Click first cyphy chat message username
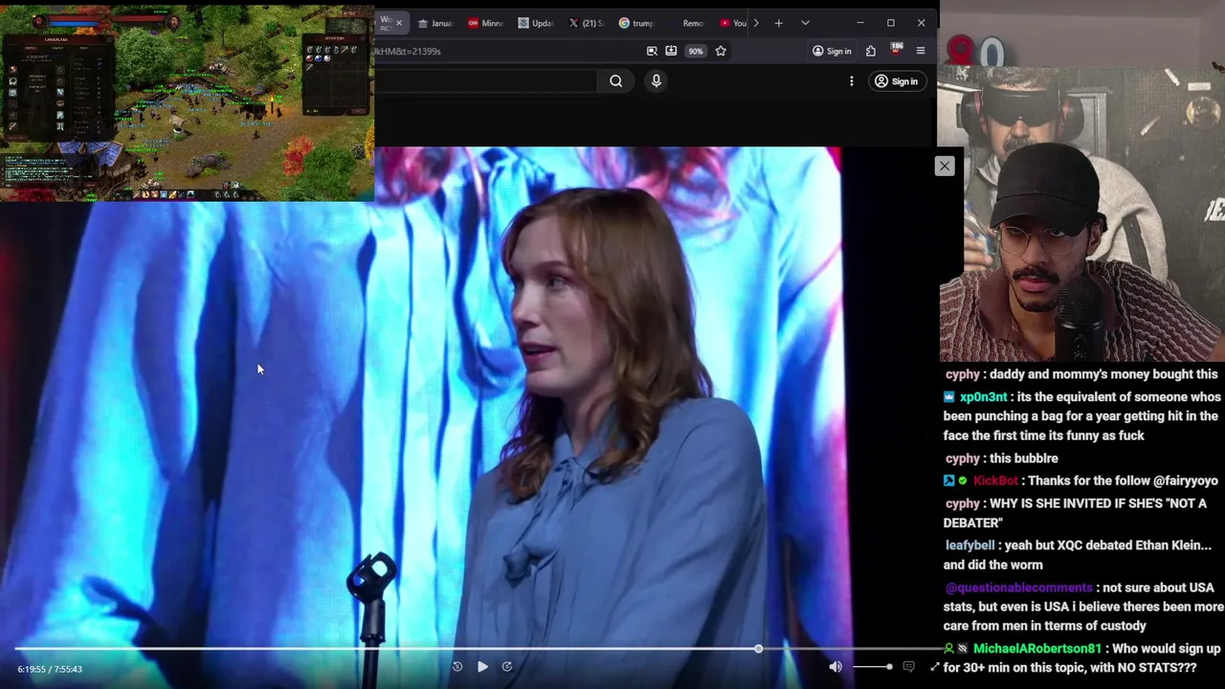Screen dimensions: 1225x689 click(962, 374)
